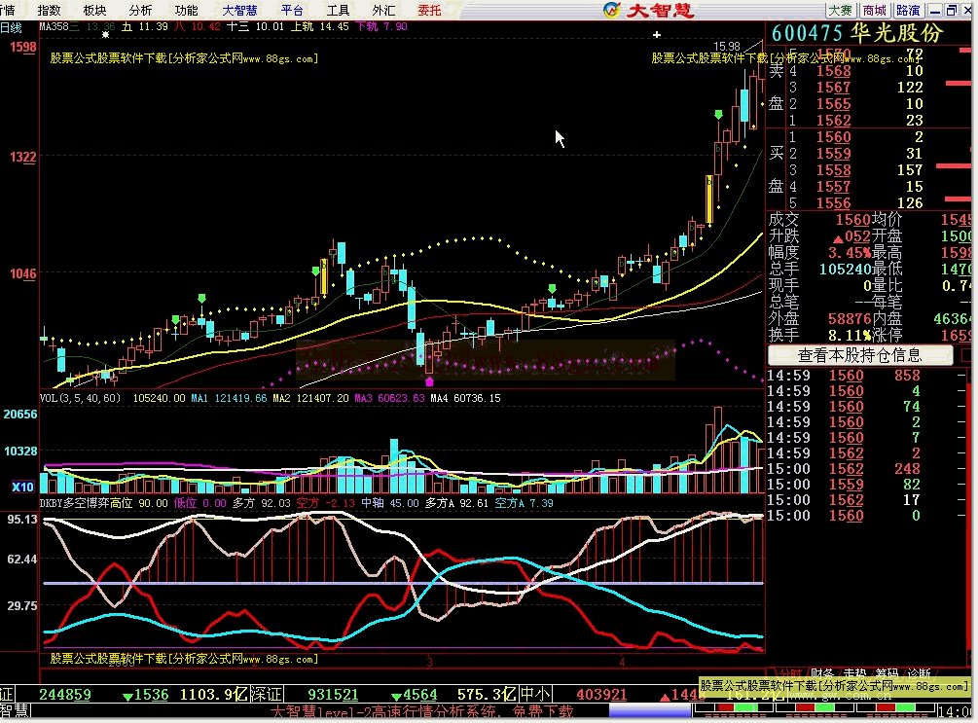Open the 功能 menu
Viewport: 978px width, 723px height.
point(186,10)
